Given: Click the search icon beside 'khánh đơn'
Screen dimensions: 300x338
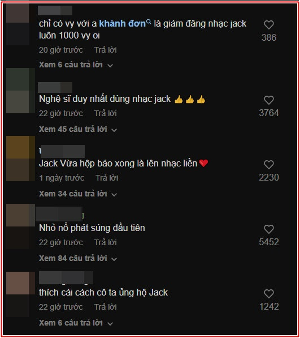Looking at the screenshot, I should click(149, 22).
